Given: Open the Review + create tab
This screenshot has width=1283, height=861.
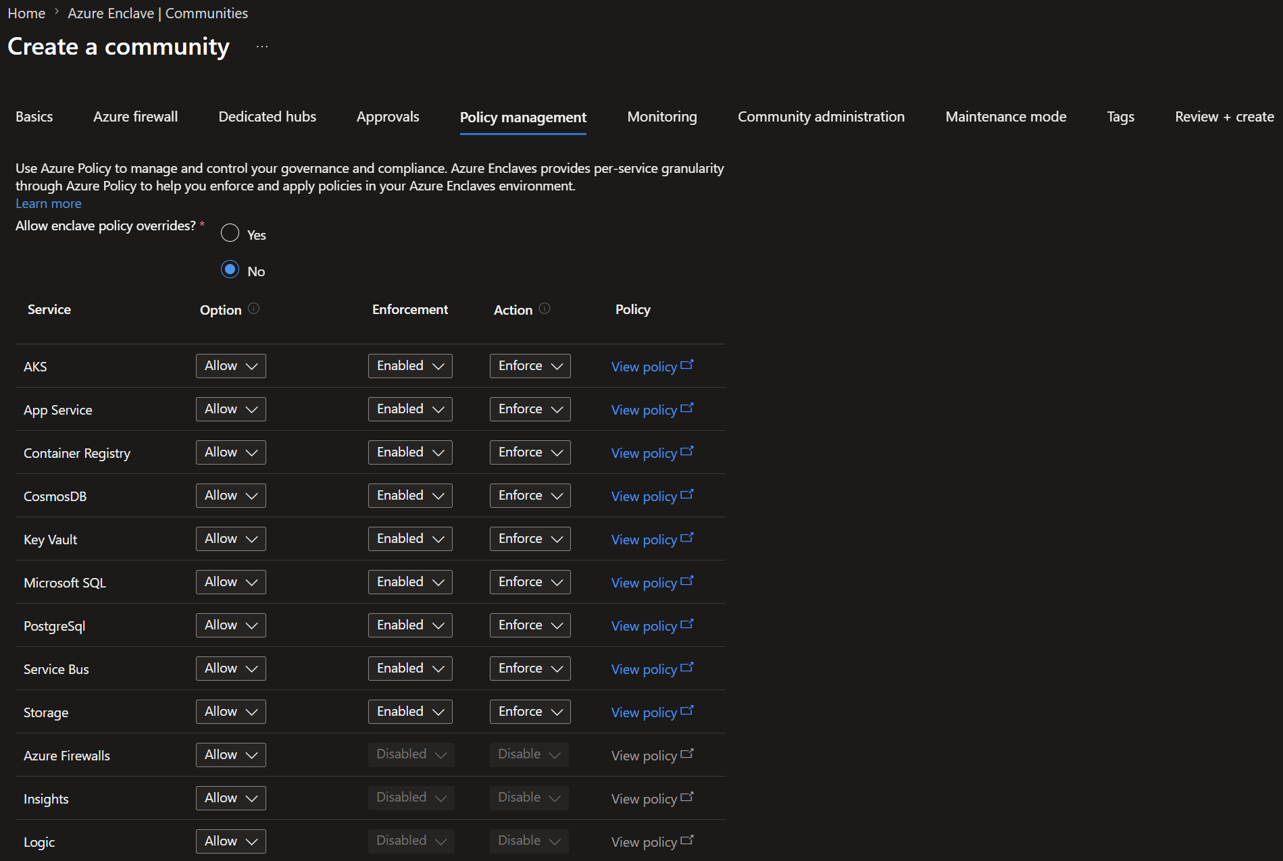Looking at the screenshot, I should click(1225, 117).
